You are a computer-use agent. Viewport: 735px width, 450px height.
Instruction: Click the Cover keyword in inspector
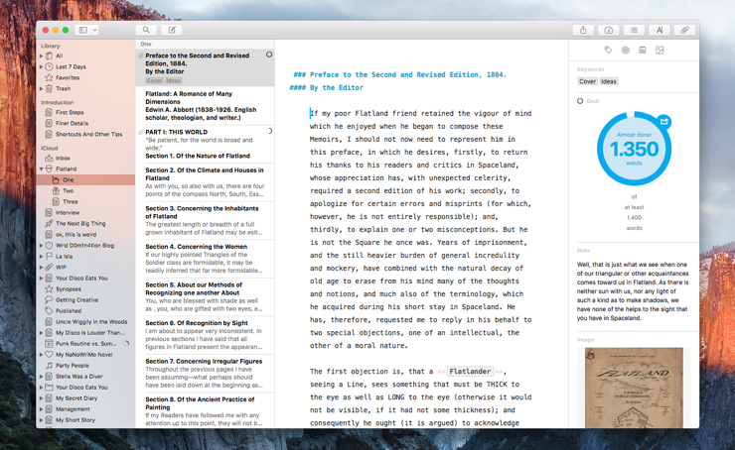click(x=587, y=81)
